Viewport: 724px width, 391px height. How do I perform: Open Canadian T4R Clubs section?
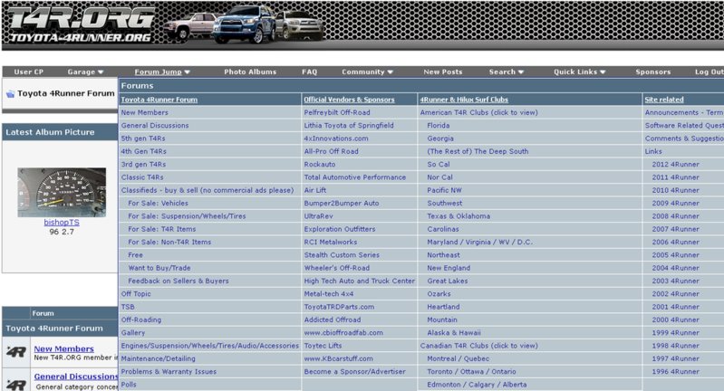tap(478, 346)
